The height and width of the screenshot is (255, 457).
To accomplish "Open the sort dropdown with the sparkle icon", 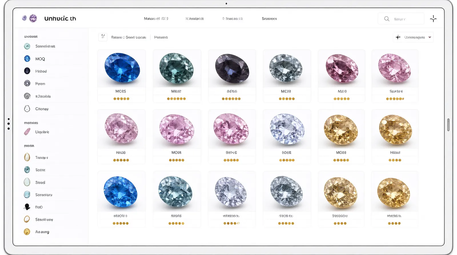I will [x=413, y=37].
